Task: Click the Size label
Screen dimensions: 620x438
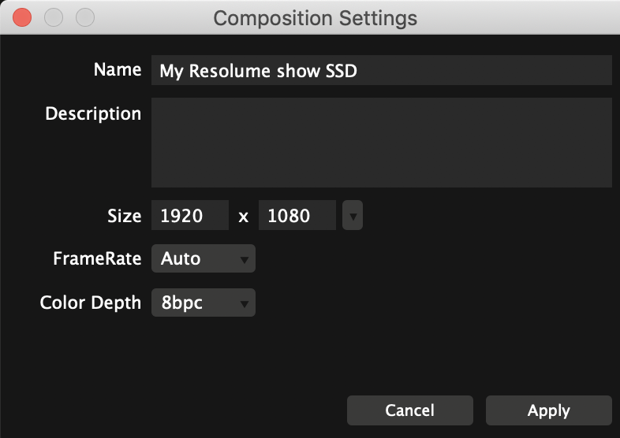Action: (x=124, y=216)
